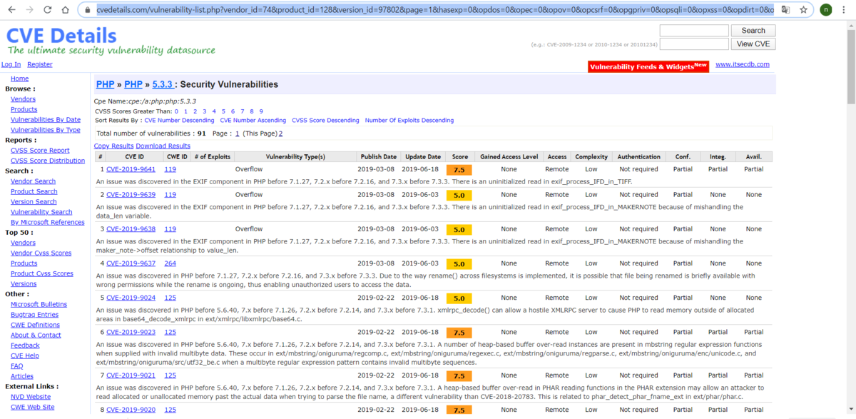This screenshot has width=856, height=419.
Task: Click 7.5 score badge for CVE-2019-9023
Action: tap(459, 333)
